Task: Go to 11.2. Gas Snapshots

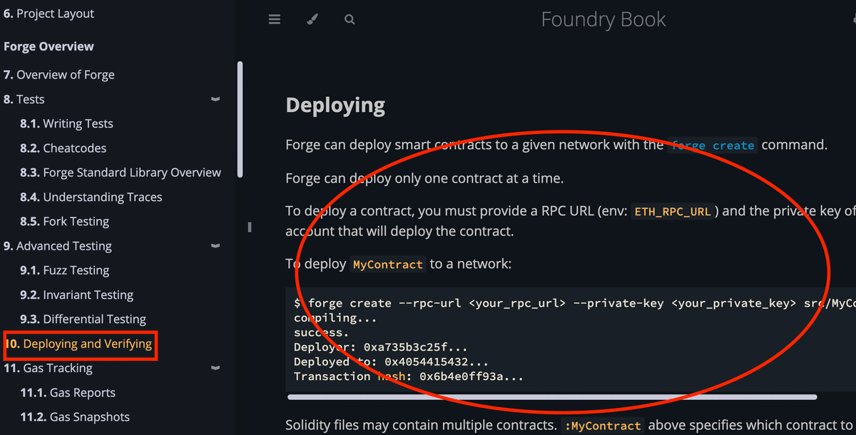Action: tap(74, 417)
